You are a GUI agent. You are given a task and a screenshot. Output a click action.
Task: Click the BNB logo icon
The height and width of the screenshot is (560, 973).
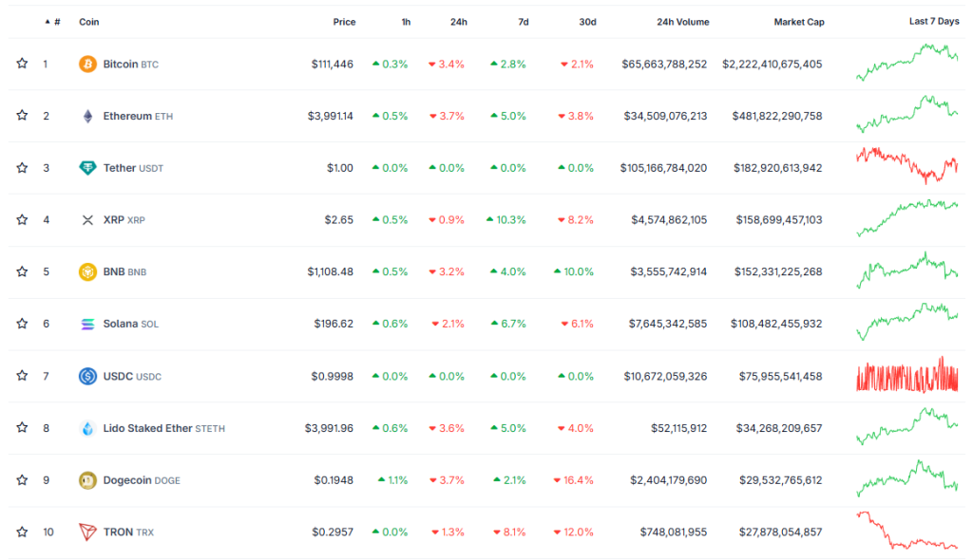click(x=87, y=271)
